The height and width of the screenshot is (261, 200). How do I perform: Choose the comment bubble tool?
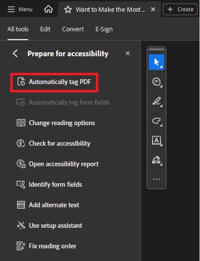tap(157, 82)
